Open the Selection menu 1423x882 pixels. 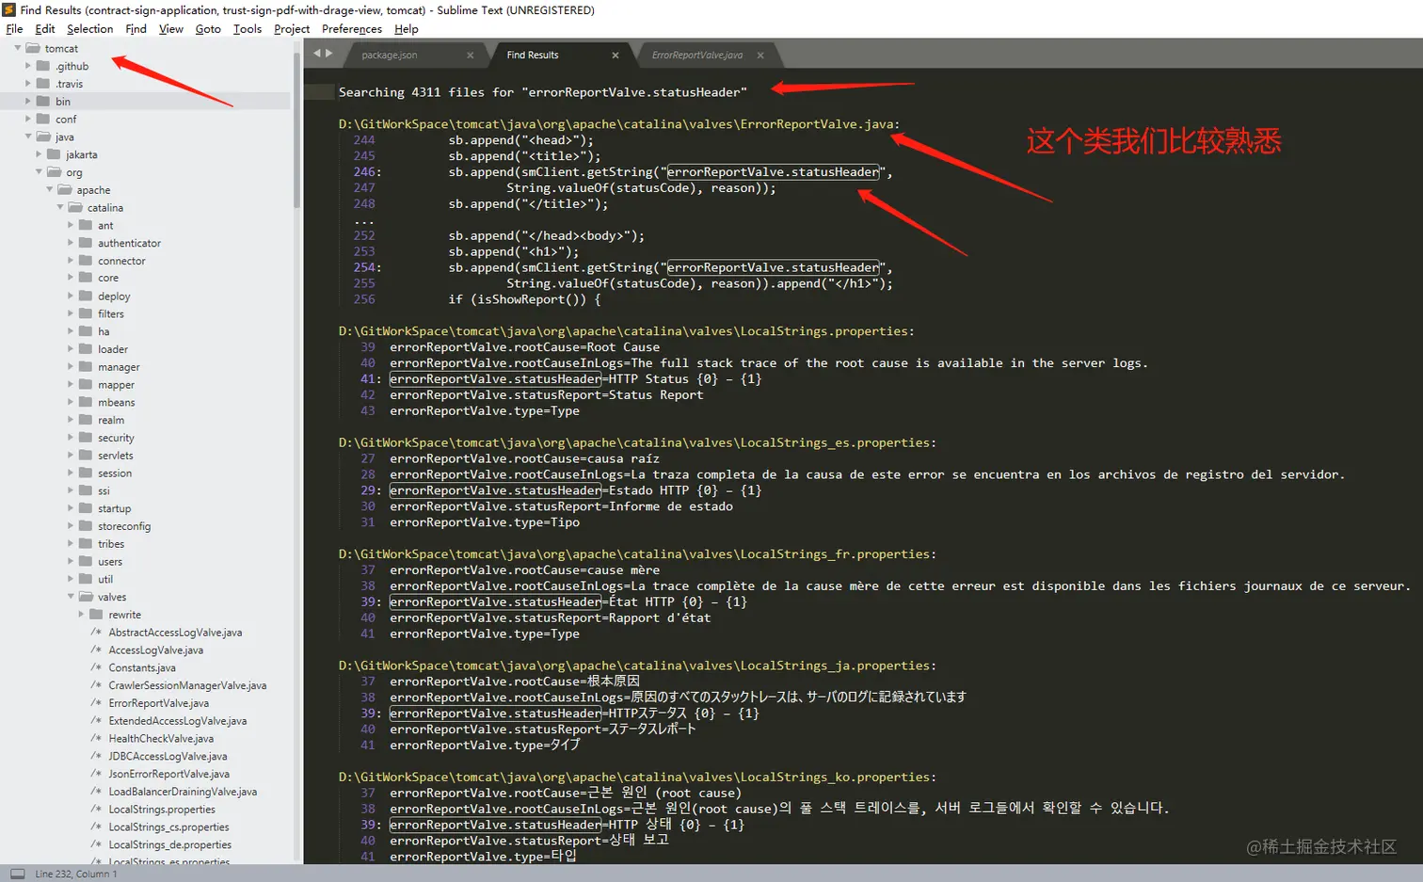[89, 29]
